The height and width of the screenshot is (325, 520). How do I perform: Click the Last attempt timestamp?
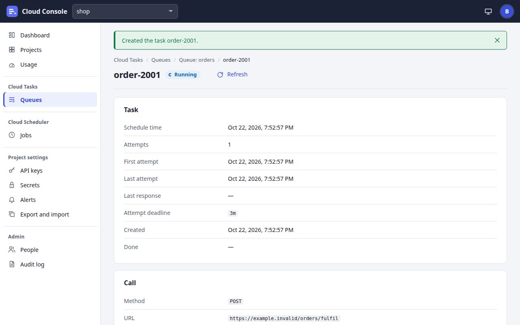coord(260,179)
